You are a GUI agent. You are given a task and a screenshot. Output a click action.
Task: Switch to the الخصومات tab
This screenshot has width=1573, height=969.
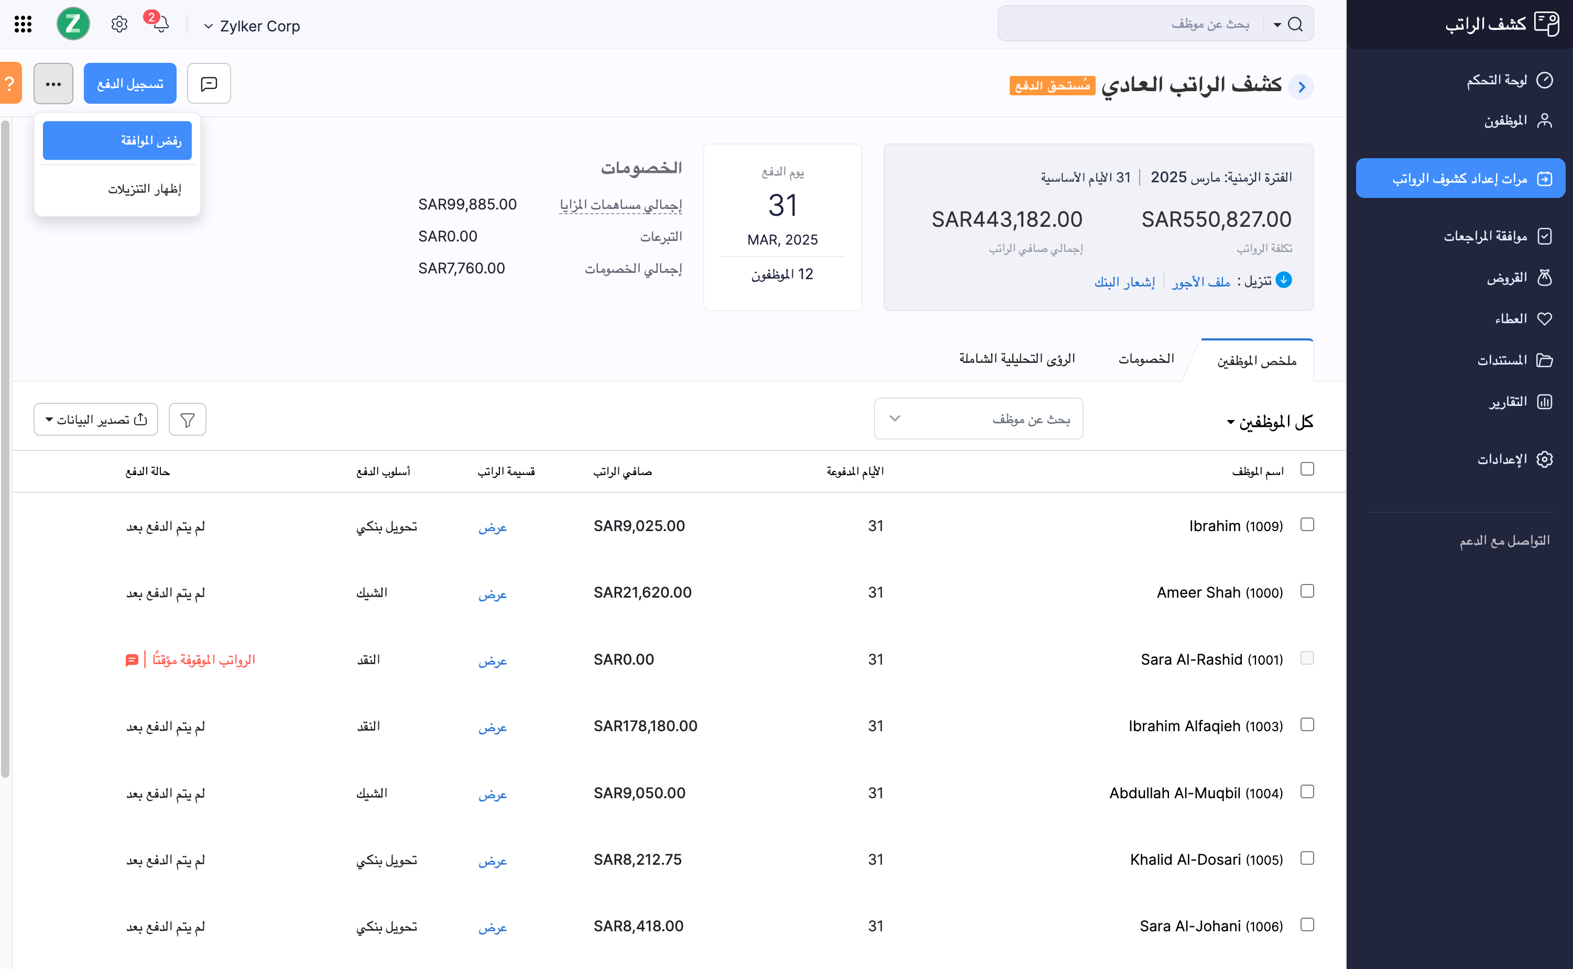1146,358
